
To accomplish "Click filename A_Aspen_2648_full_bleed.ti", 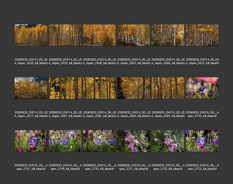I will 99,63.
